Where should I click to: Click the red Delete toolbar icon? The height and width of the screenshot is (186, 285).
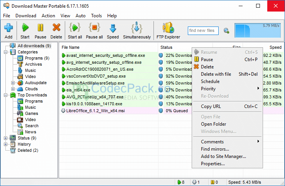tap(56, 28)
